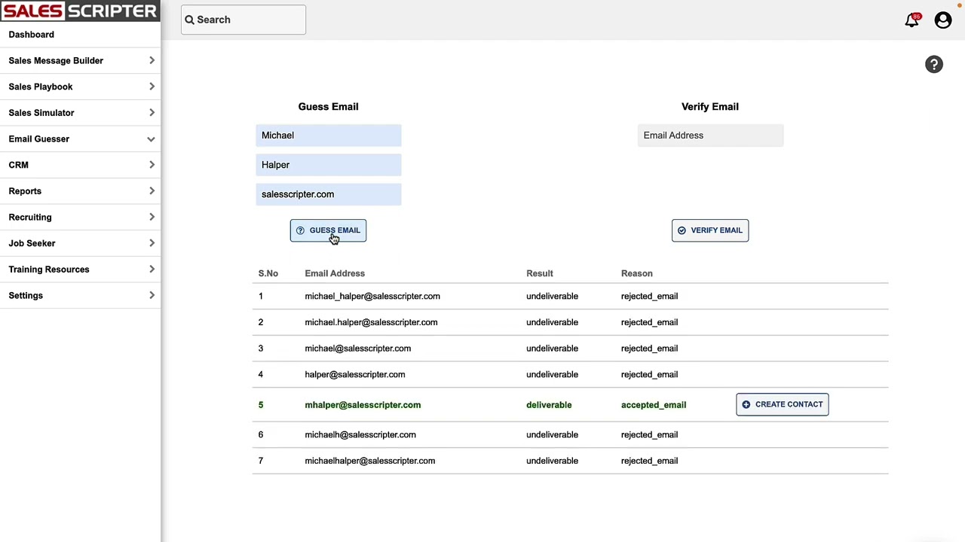
Task: Select michaelhalper@salesscripter.com email
Action: coord(370,461)
